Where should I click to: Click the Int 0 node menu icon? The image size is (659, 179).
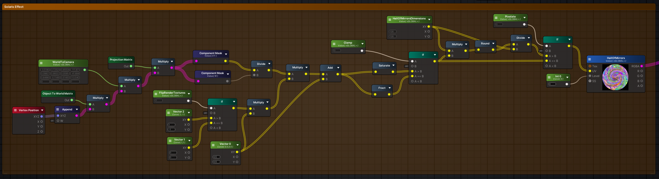(x=549, y=78)
